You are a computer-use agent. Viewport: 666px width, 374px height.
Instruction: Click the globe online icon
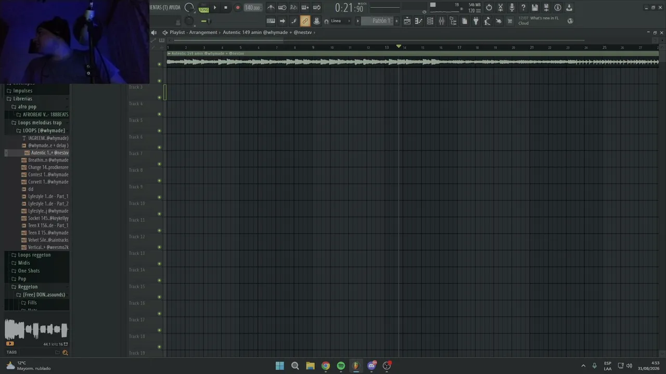coord(570,21)
